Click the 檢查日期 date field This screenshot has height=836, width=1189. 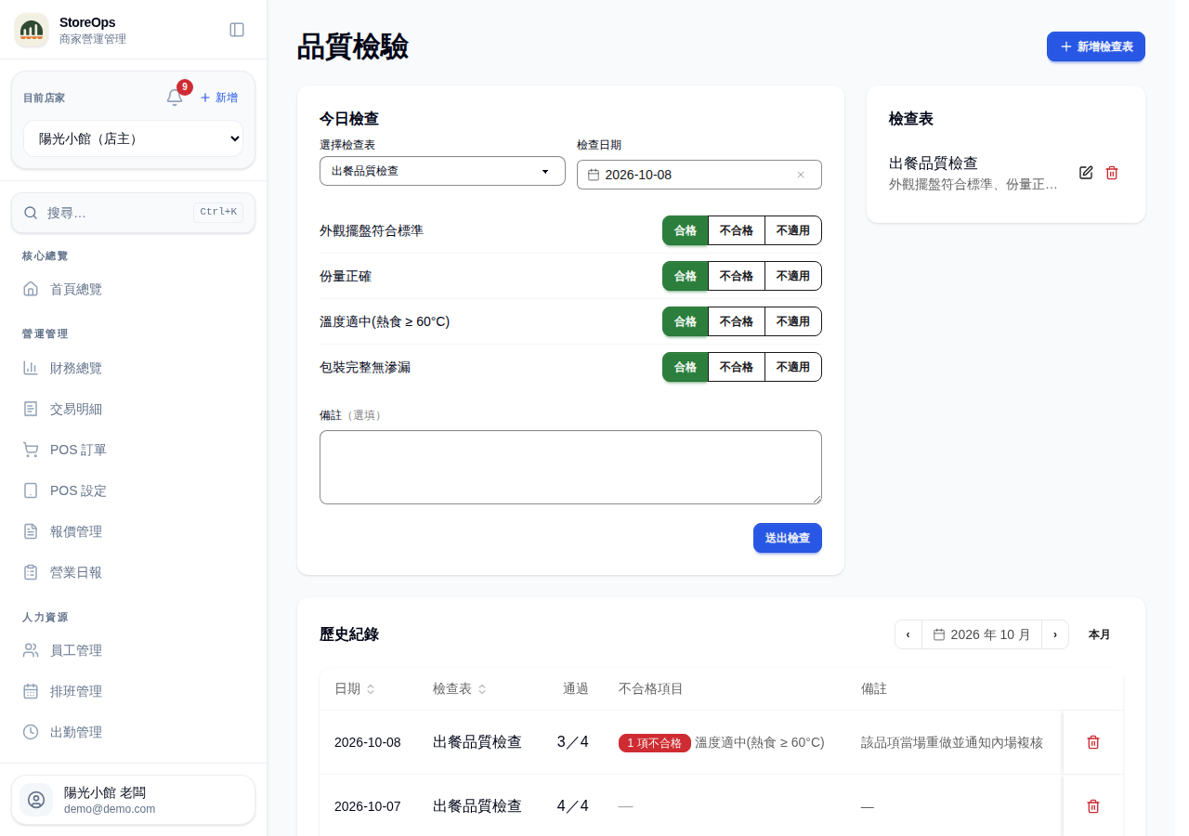click(699, 175)
